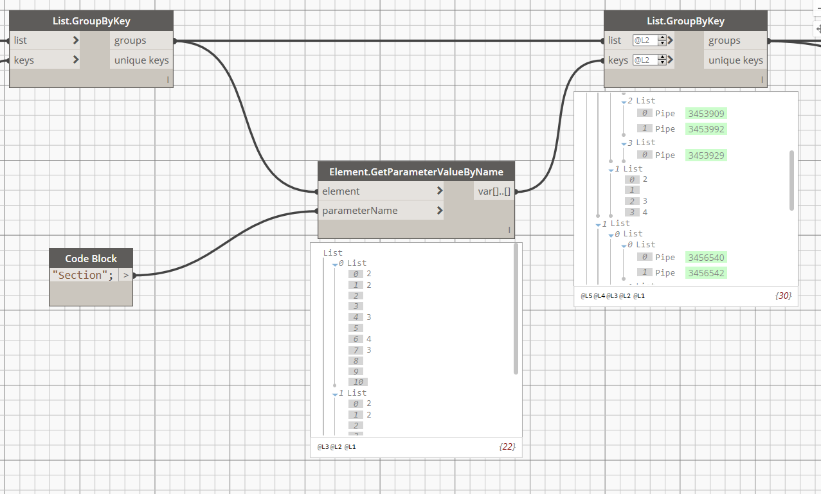Collapse the 1 List in parameter value preview
This screenshot has width=821, height=494.
(335, 394)
